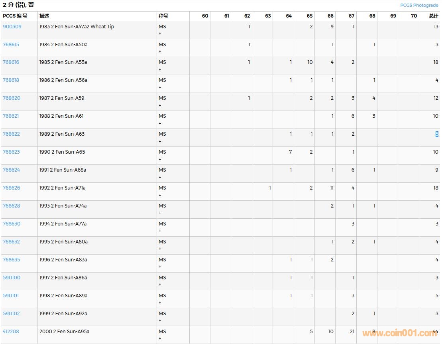The image size is (442, 344).
Task: Expand plus grades for 1994 2 Fen row
Action: 160,231
